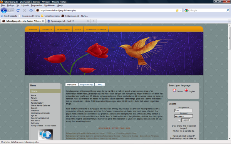Viewport: 231px width, 144px height.
Task: Open the Historik menu
Action: click(x=25, y=5)
